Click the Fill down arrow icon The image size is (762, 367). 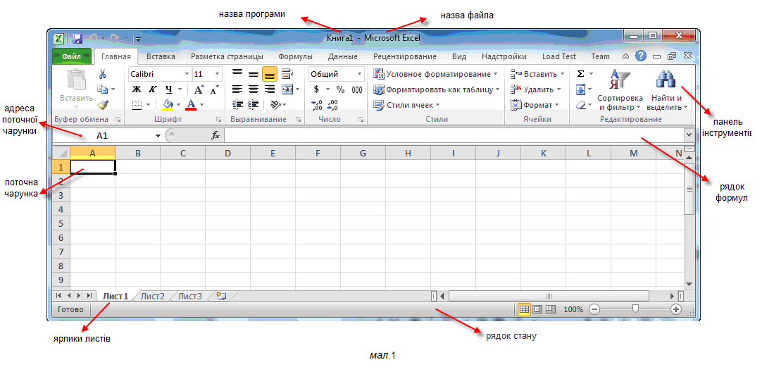click(580, 89)
